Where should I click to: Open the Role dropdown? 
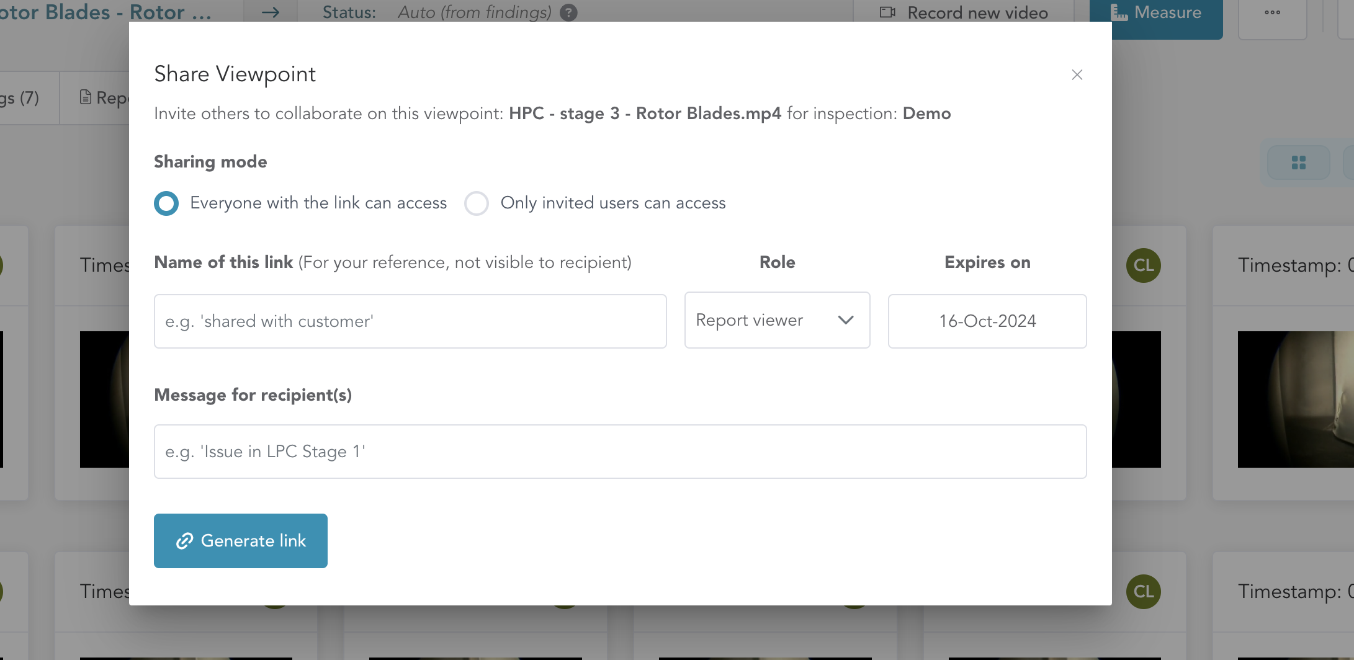click(776, 320)
